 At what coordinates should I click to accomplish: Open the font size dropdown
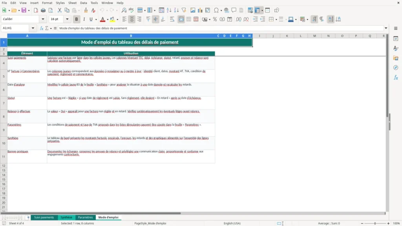click(x=67, y=19)
